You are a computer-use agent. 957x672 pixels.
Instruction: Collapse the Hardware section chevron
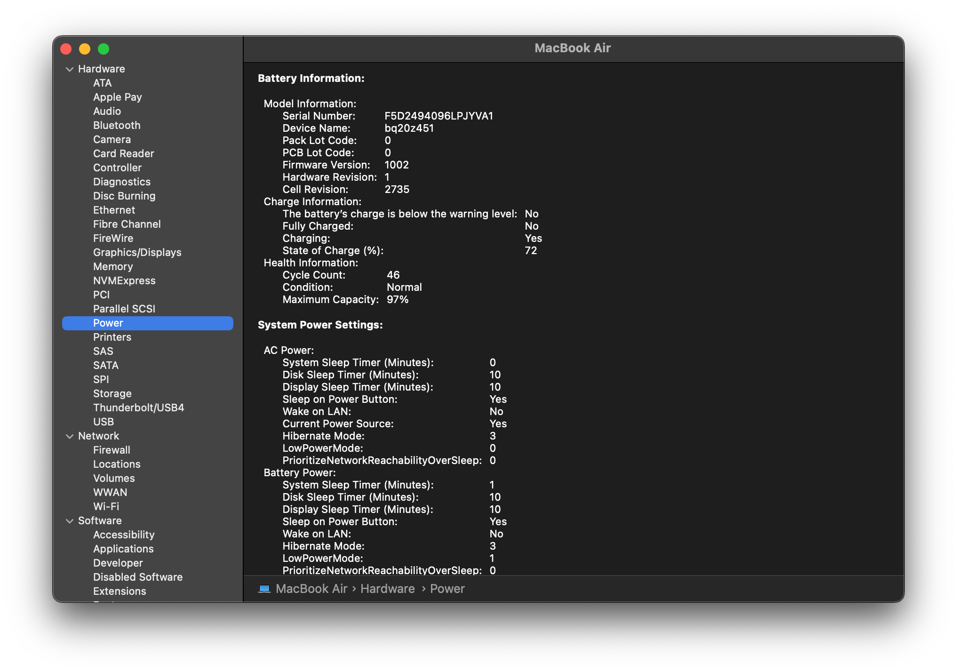click(70, 69)
